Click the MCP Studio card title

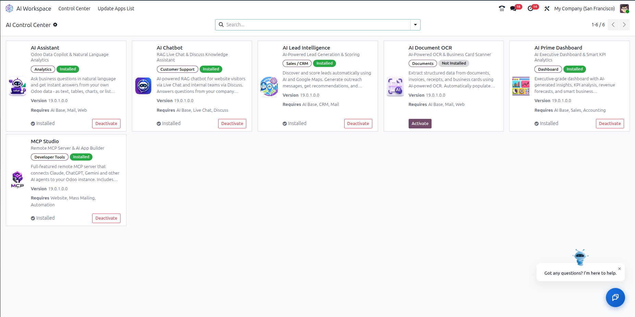click(x=45, y=141)
